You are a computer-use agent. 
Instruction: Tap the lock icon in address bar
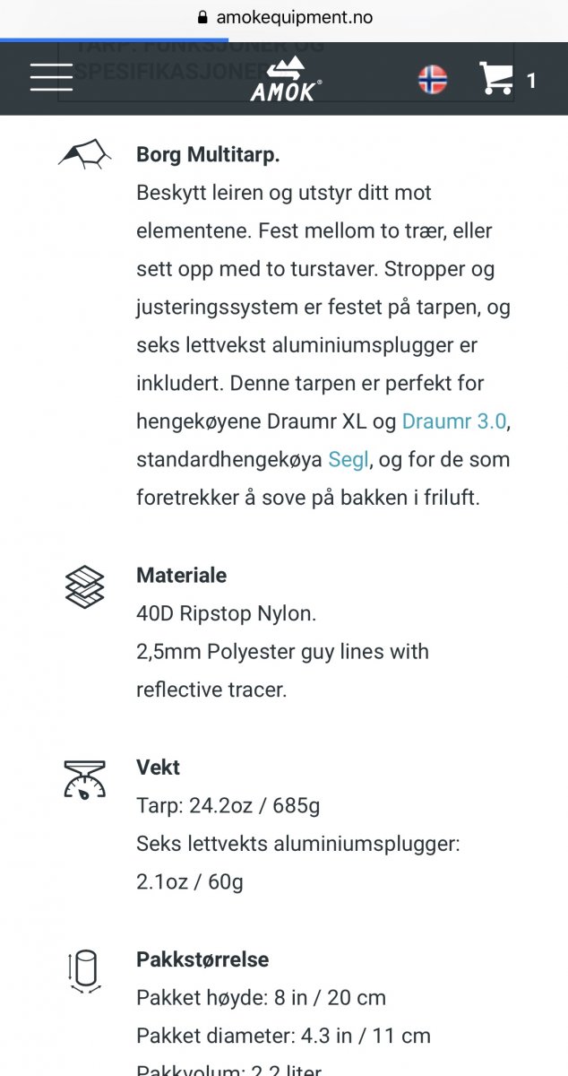[x=202, y=17]
